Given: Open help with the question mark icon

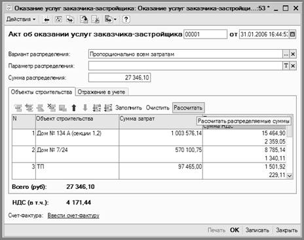Looking at the screenshot, I should (126, 19).
